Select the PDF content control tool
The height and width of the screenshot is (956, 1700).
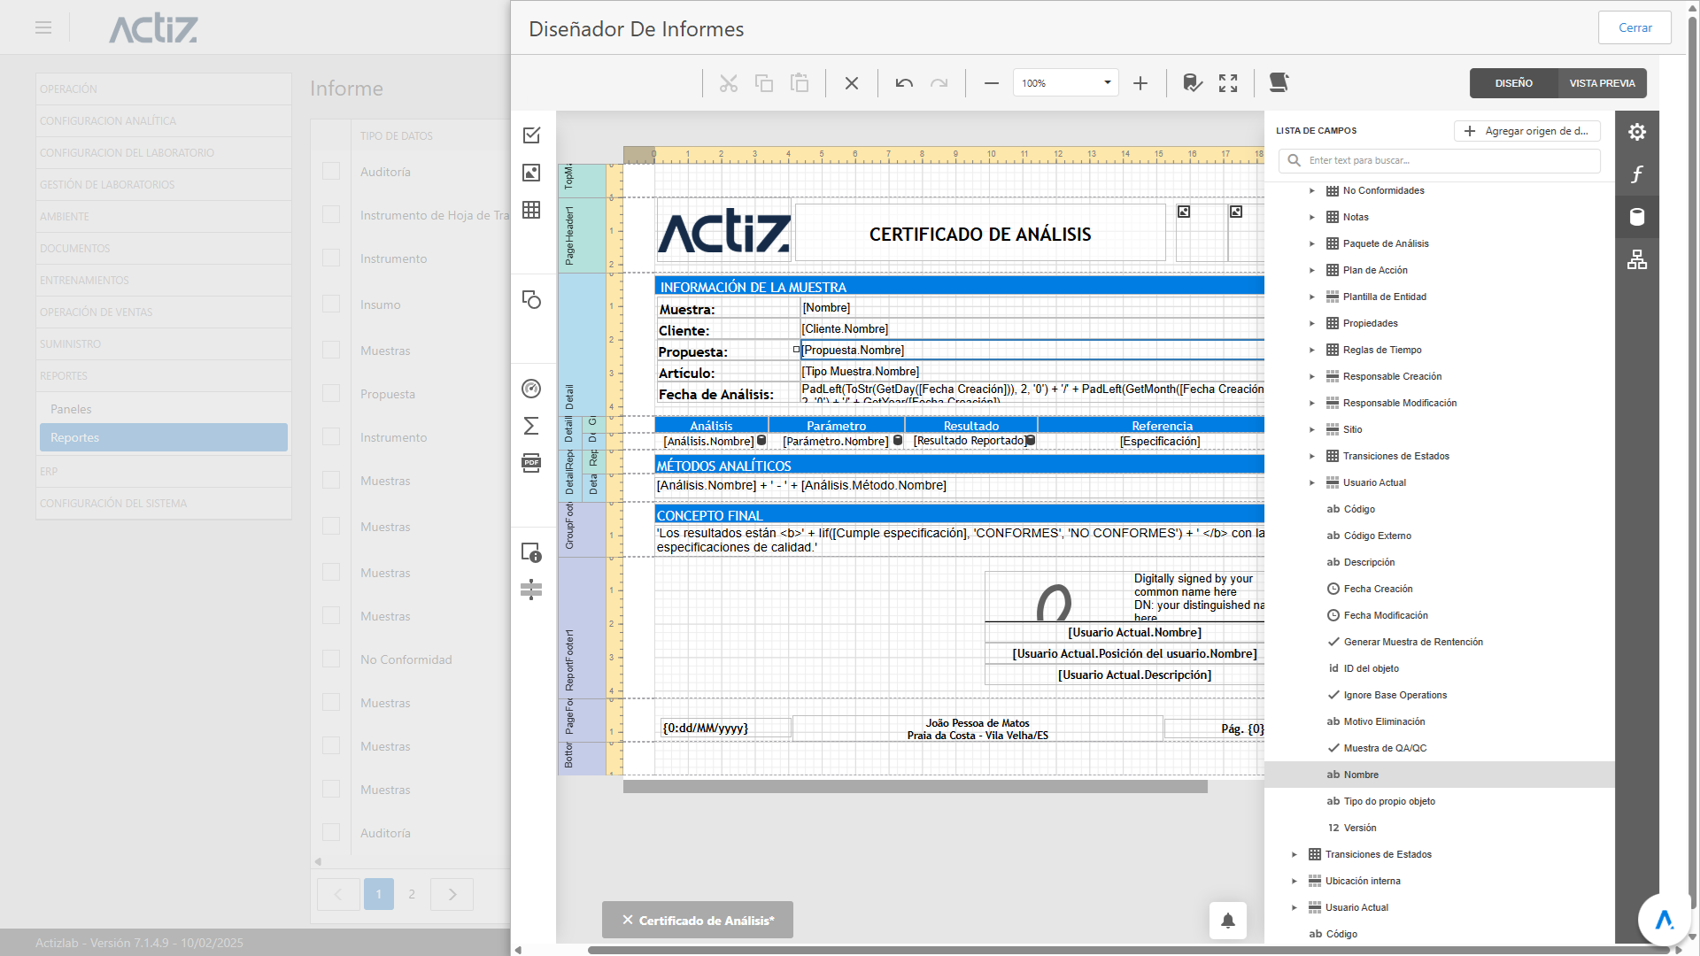tap(531, 463)
